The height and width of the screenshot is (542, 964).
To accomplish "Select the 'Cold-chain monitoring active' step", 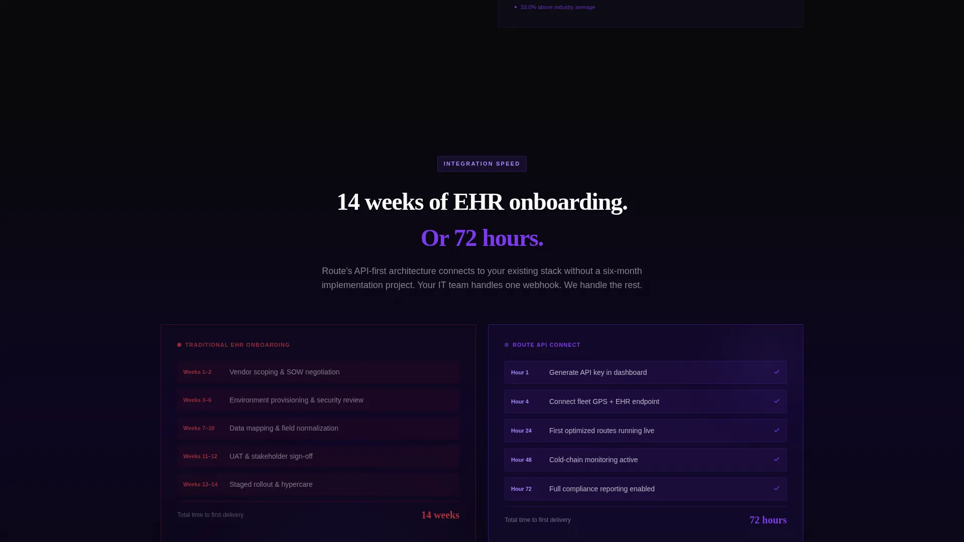I will click(x=646, y=460).
